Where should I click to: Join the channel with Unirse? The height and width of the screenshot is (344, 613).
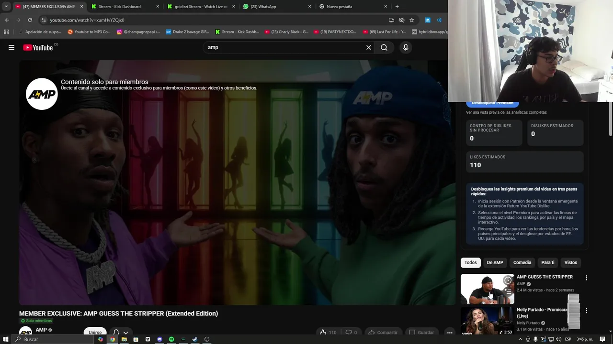click(x=95, y=332)
